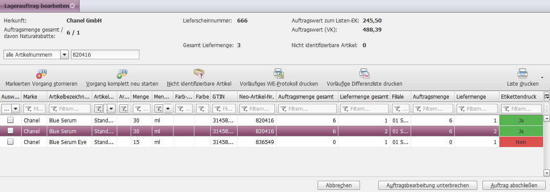Sort by the Filiale column header

400,96
